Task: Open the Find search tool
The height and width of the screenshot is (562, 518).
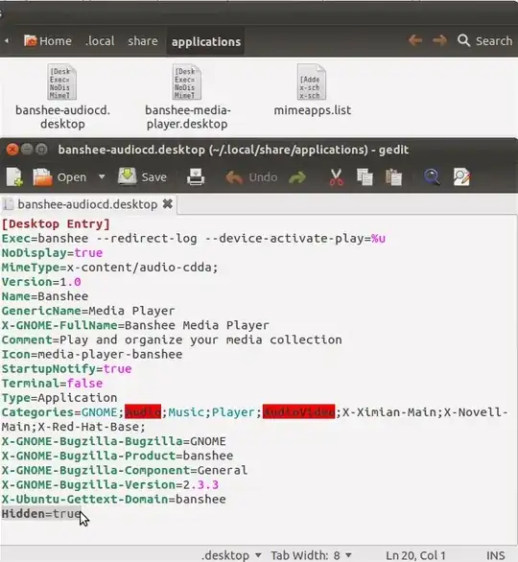Action: pos(432,177)
